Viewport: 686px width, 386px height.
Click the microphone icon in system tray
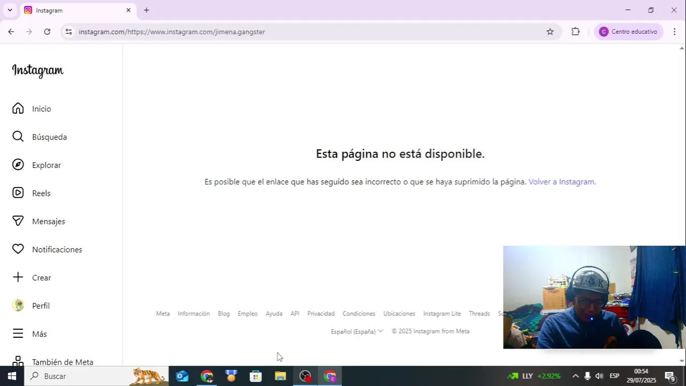pos(587,376)
